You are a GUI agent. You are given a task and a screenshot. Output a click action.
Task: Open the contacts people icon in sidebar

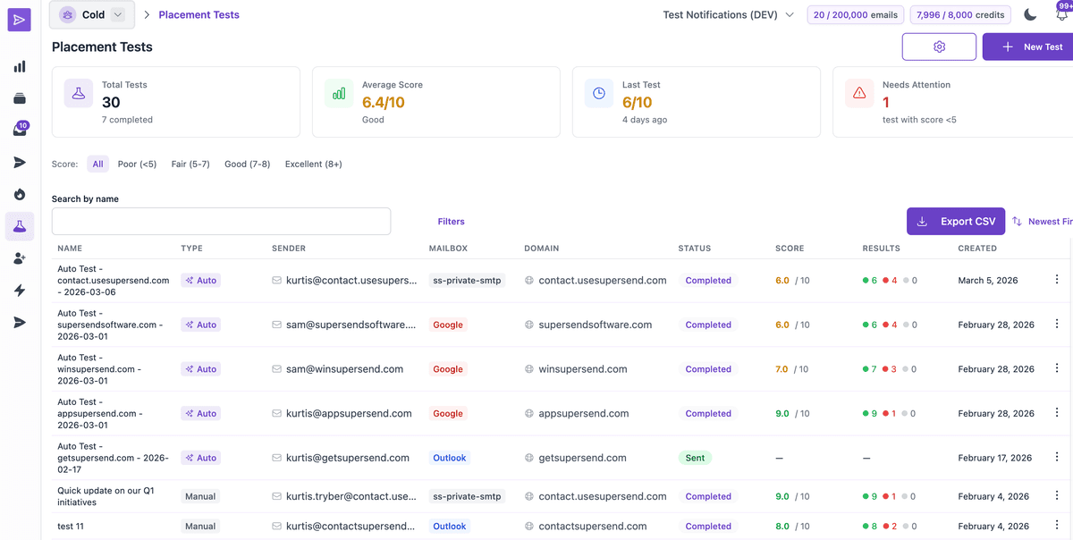pos(20,258)
